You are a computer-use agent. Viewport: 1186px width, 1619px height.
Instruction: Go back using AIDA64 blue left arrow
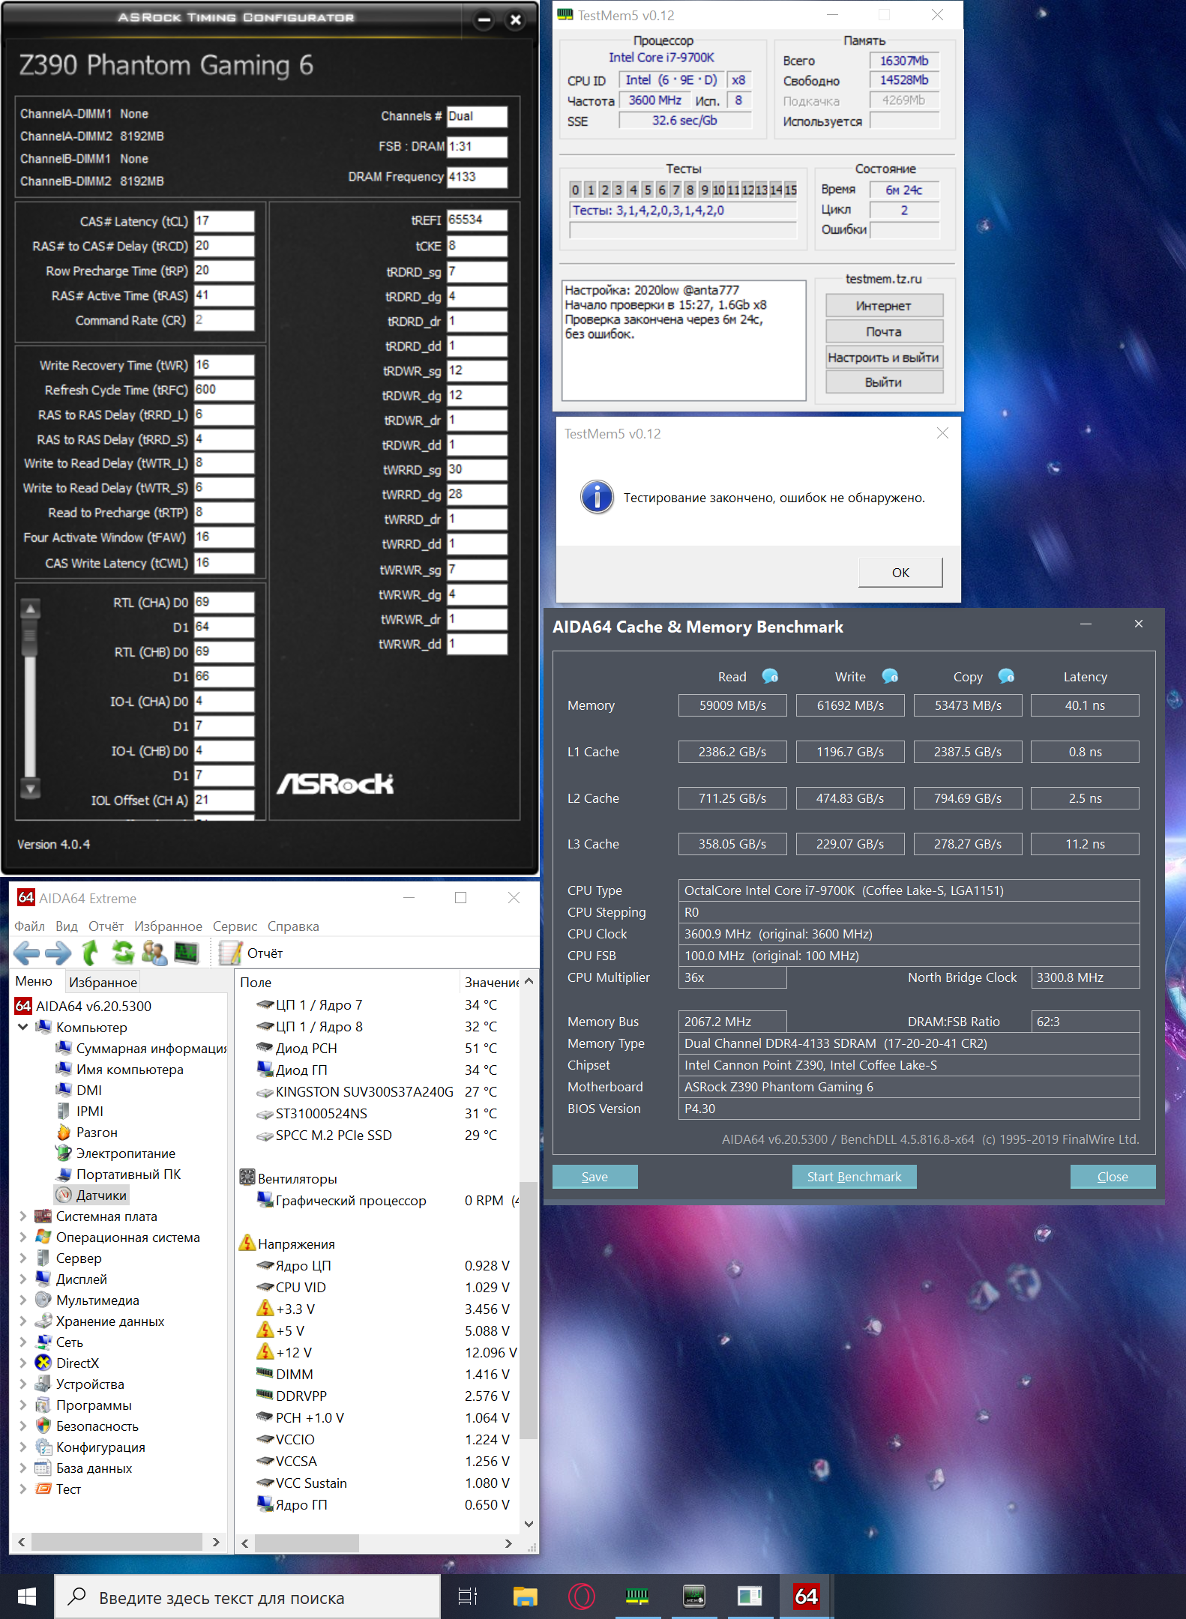pyautogui.click(x=26, y=953)
